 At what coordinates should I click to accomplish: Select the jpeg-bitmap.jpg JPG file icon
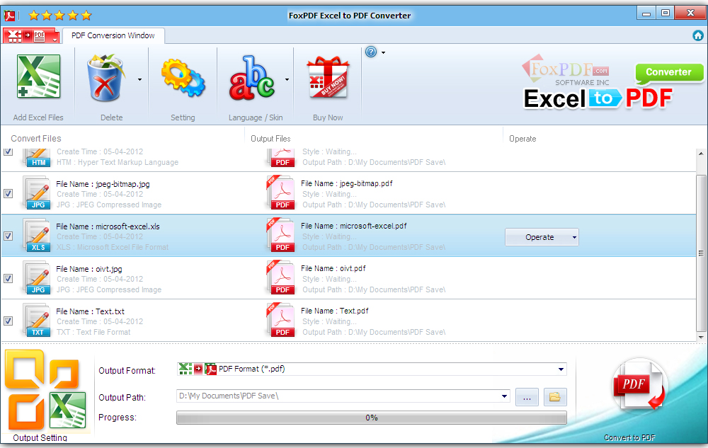37,193
